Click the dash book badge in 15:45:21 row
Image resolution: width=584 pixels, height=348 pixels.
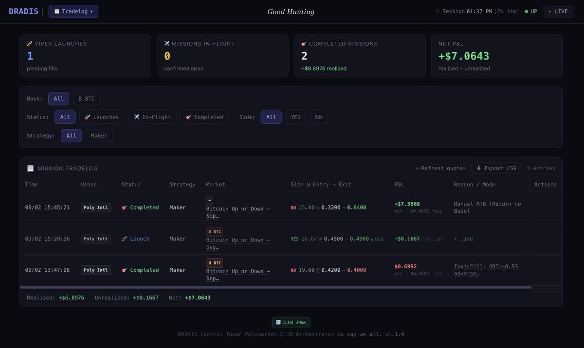(210, 200)
